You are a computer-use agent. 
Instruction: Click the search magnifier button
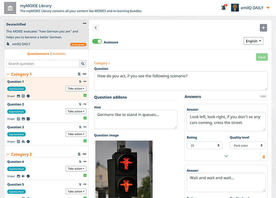[83, 64]
